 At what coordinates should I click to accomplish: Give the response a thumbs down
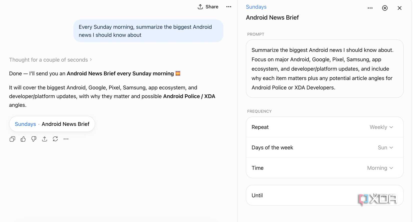(x=34, y=139)
